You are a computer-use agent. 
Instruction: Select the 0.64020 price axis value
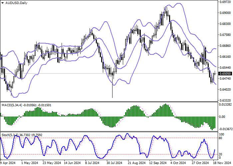click(225, 90)
